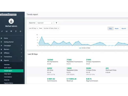This screenshot has width=128, height=96.
Task: Click the Michal Admin avatar
Action: pyautogui.click(x=11, y=21)
